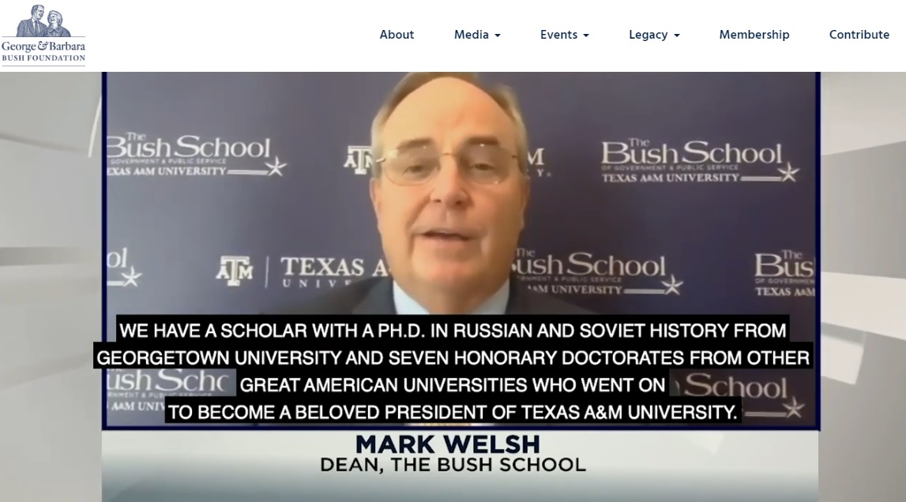
Task: Click the closed caption text overlay
Action: 453,370
